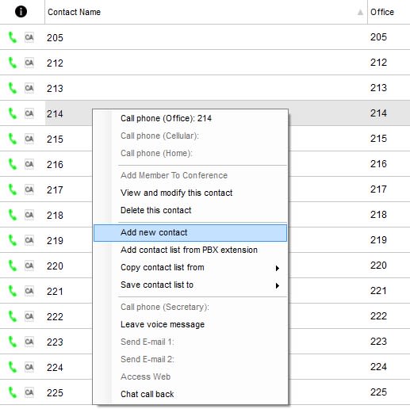Click the CA icon for contact 213
Image resolution: width=410 pixels, height=409 pixels.
(x=29, y=88)
